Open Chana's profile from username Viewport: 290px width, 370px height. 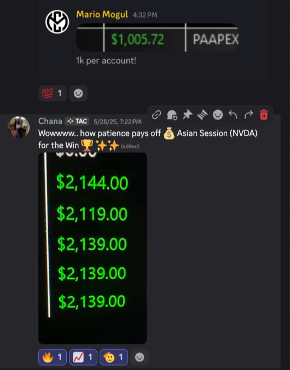point(50,122)
